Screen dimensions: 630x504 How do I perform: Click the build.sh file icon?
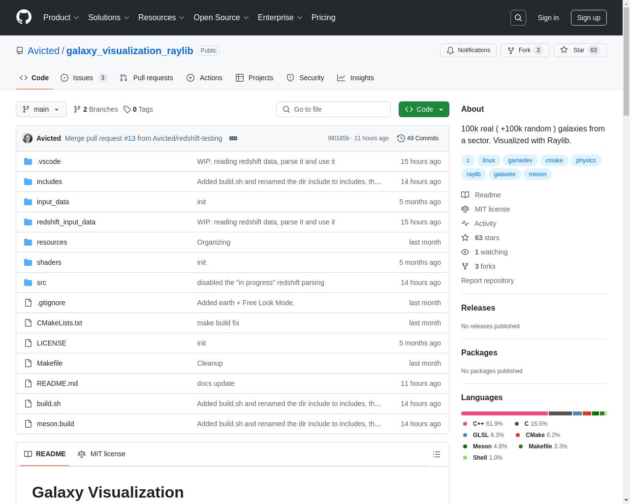point(28,404)
